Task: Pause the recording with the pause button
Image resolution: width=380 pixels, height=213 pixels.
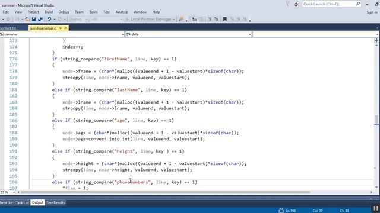Action: (376, 208)
